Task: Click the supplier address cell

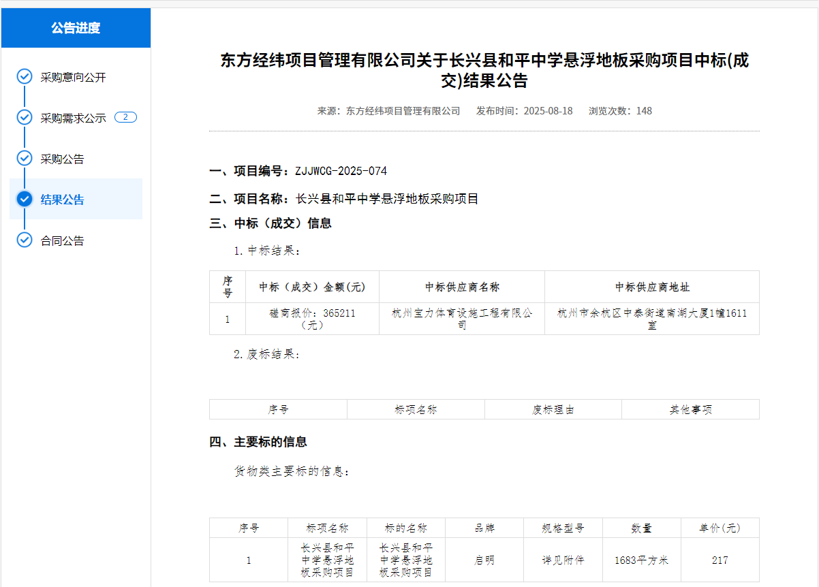Action: 651,319
